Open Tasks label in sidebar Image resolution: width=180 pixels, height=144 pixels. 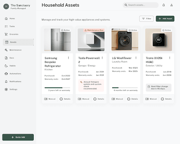[12, 26]
